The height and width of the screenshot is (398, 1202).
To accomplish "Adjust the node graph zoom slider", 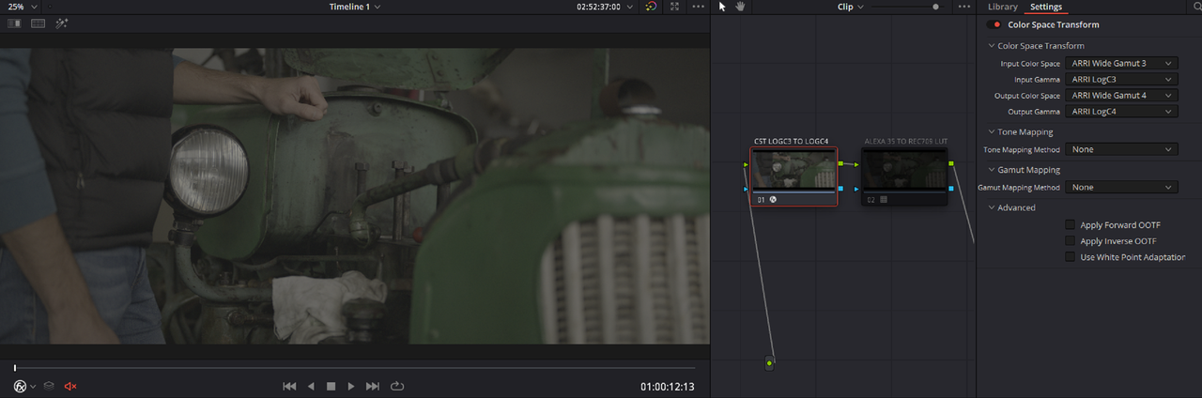I will click(x=935, y=7).
